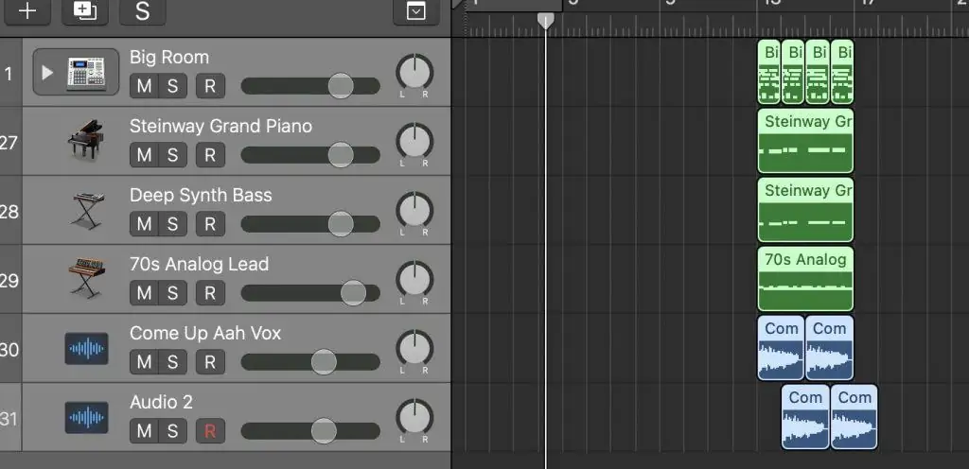Click track number 30 in the header

tap(9, 350)
